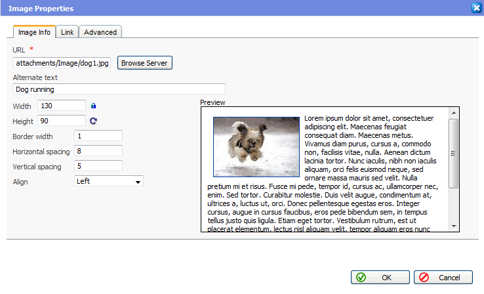Viewport: 484px width, 294px height.
Task: Click the Vertical spacing field
Action: pos(98,166)
